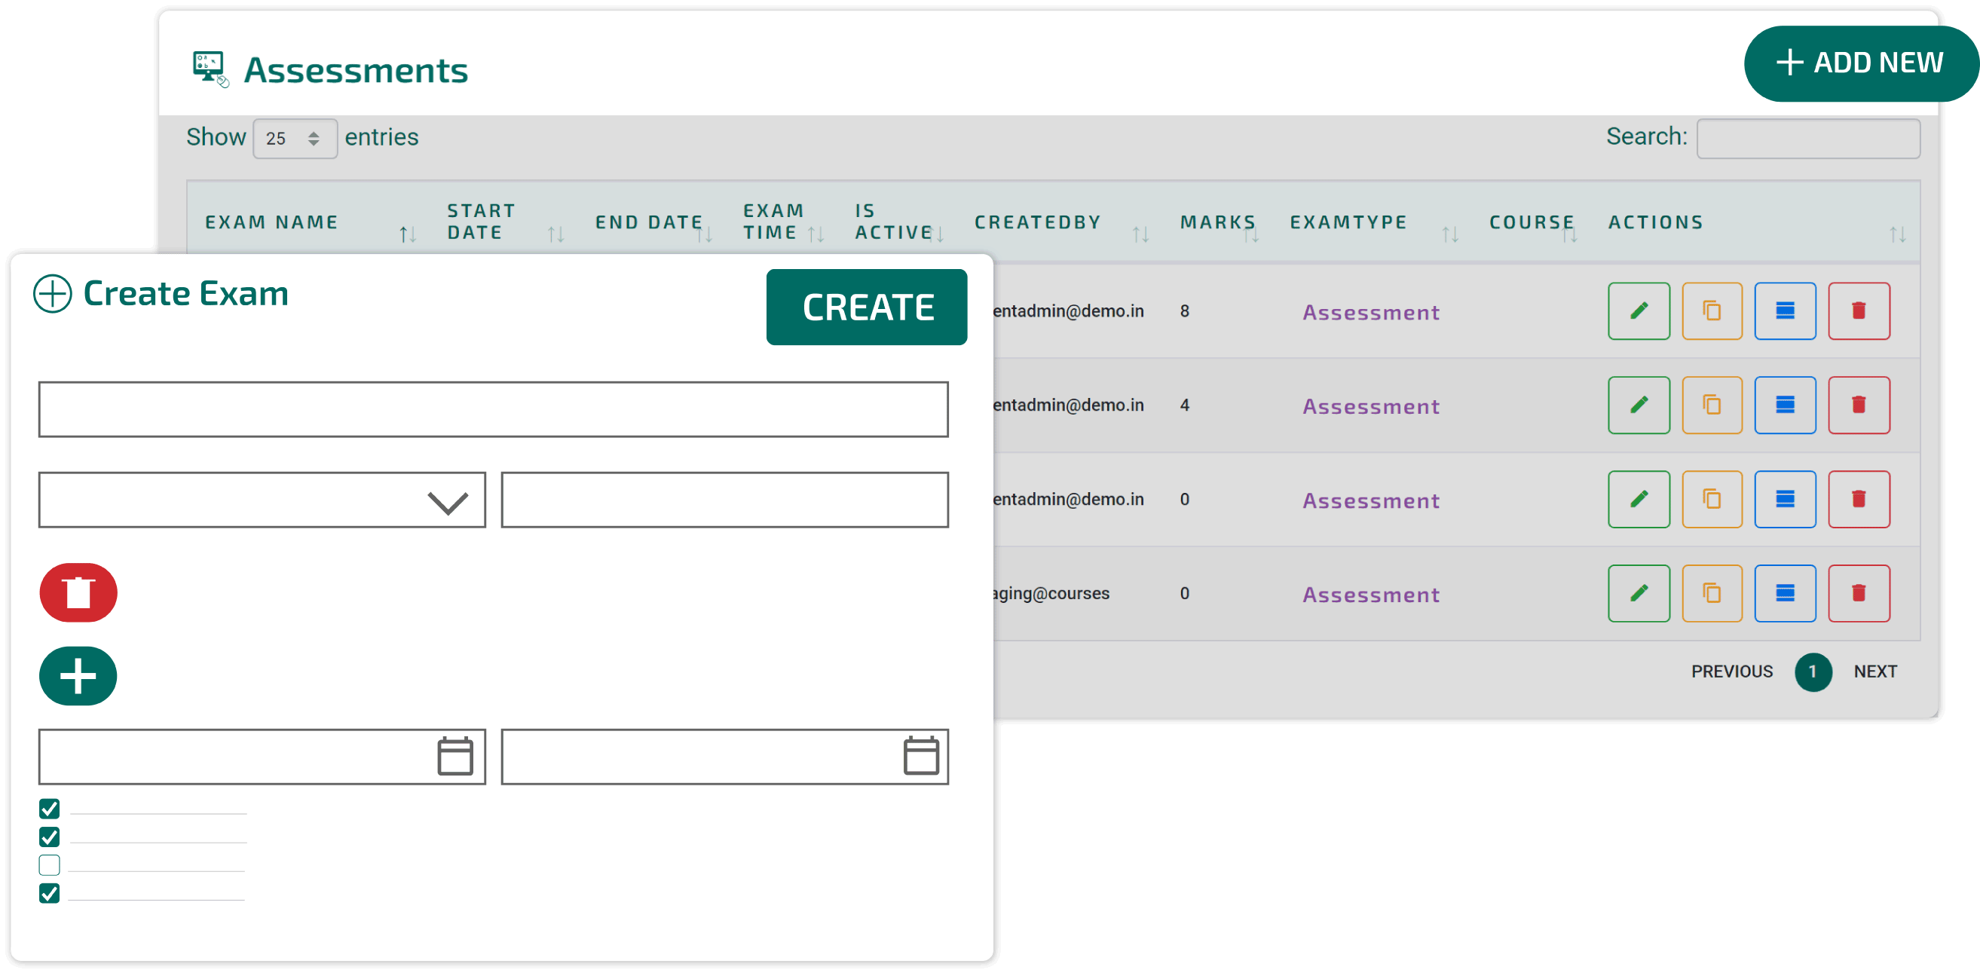
Task: Uncheck the first checkbox in the Create Exam form
Action: tap(49, 809)
